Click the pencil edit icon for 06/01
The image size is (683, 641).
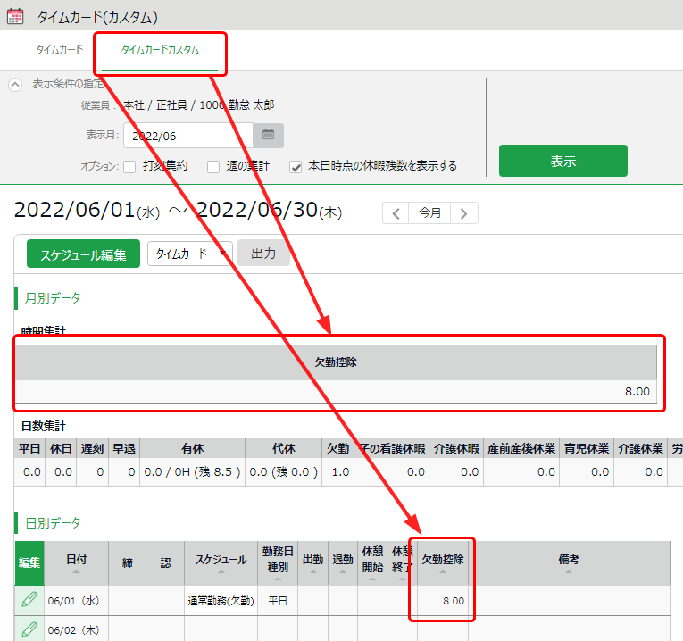coord(29,600)
